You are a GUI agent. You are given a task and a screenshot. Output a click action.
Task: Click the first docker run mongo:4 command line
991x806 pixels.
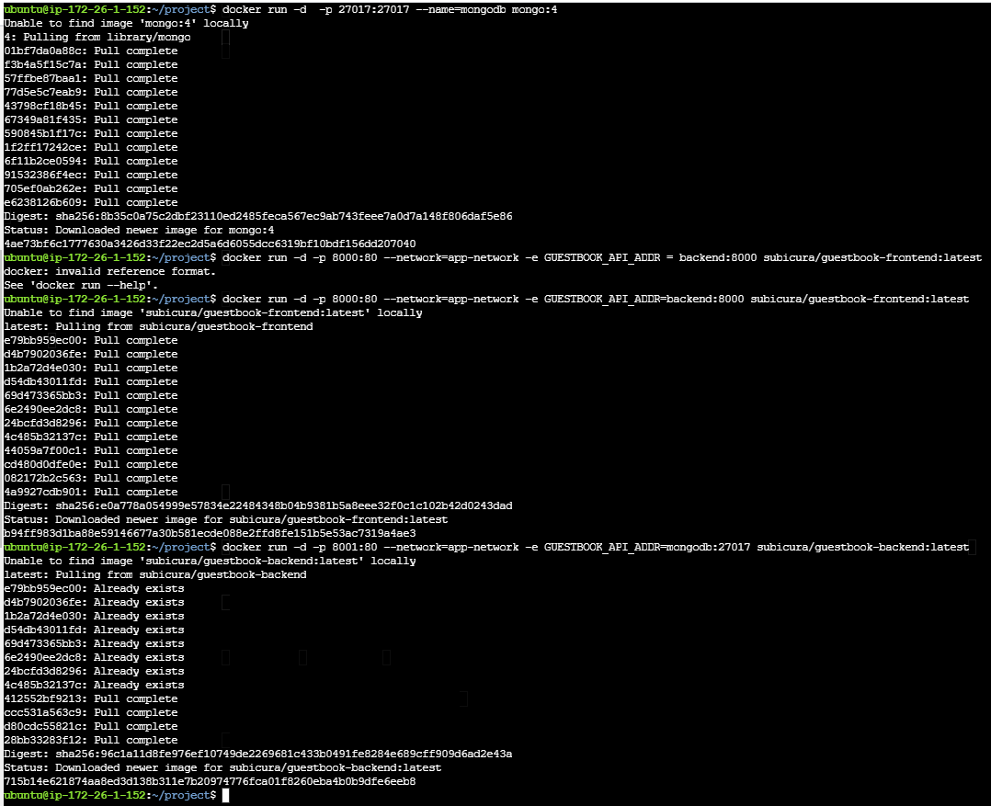(280, 9)
